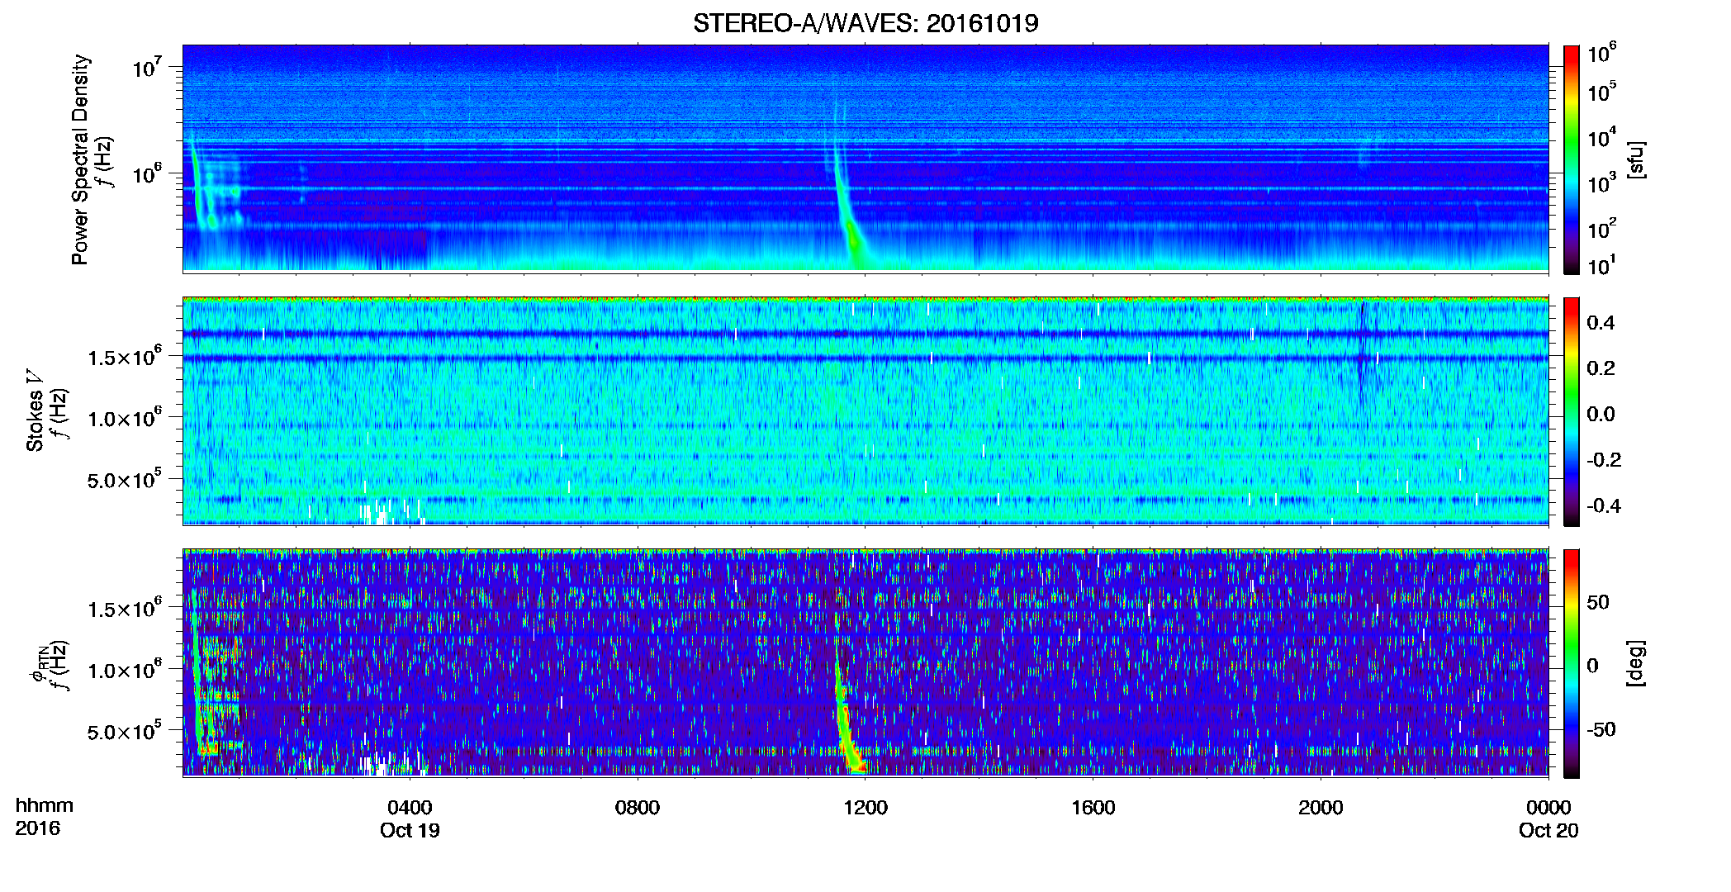
Task: Click the sfu colorbar of the top panel
Action: point(1572,159)
